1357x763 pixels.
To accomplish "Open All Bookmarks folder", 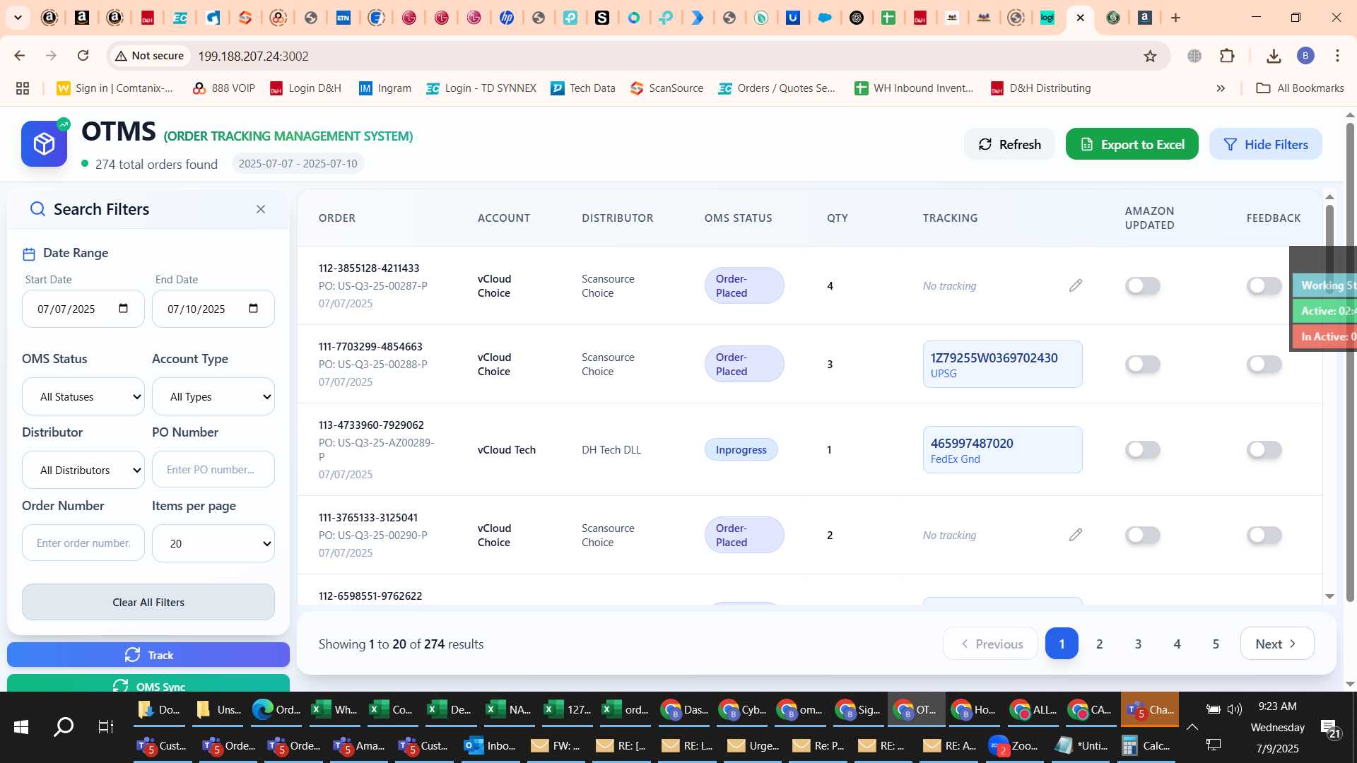I will coord(1300,88).
